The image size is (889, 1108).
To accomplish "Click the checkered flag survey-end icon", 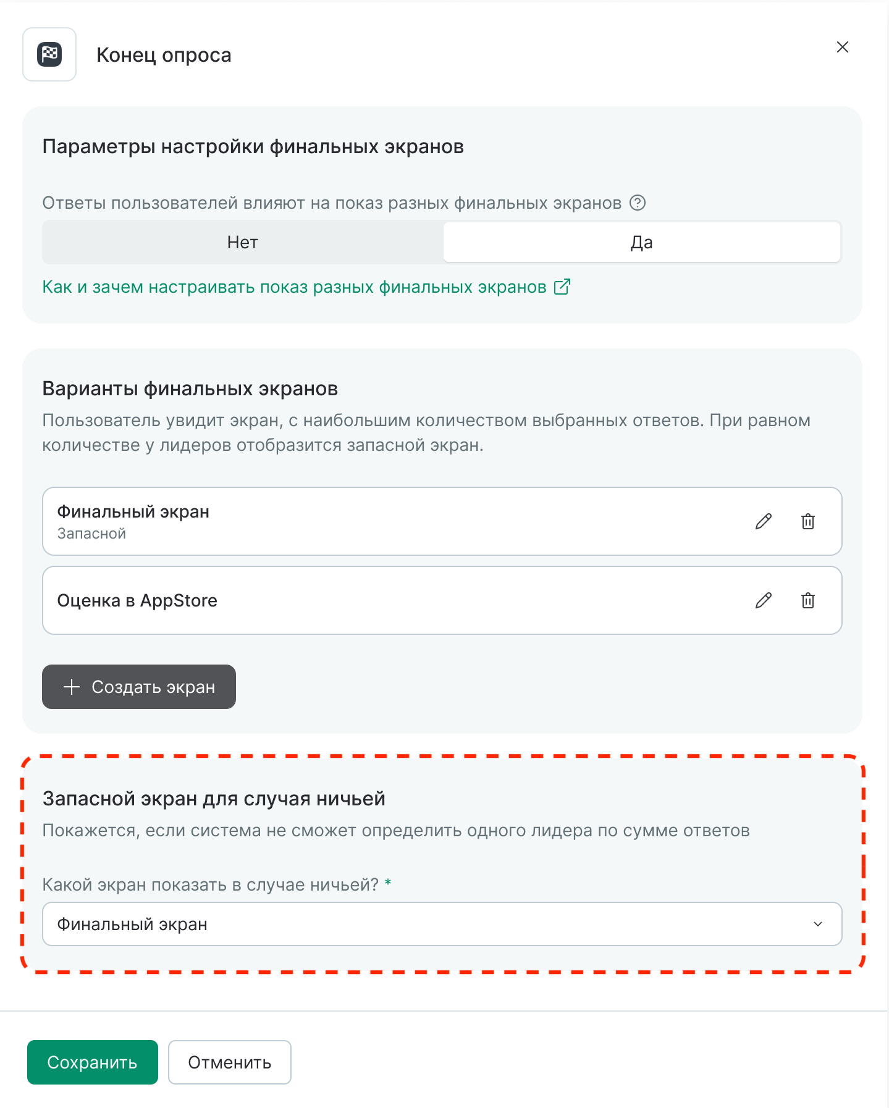I will (x=49, y=54).
